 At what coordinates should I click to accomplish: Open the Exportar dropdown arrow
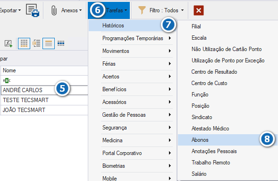[19, 10]
